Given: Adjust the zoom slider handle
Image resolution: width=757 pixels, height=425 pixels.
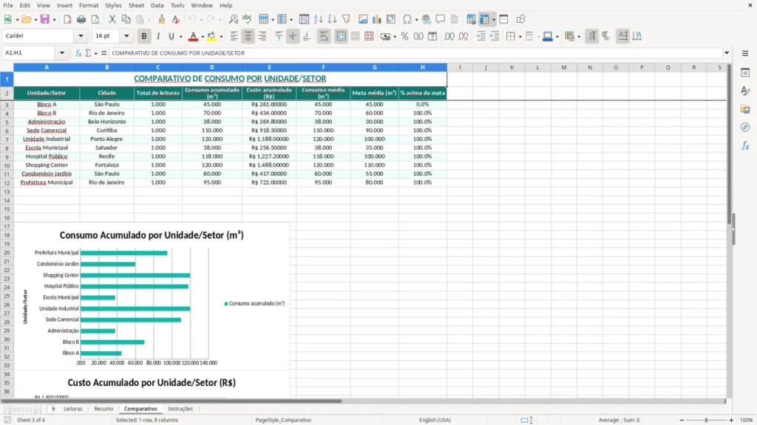Looking at the screenshot, I should pos(706,420).
